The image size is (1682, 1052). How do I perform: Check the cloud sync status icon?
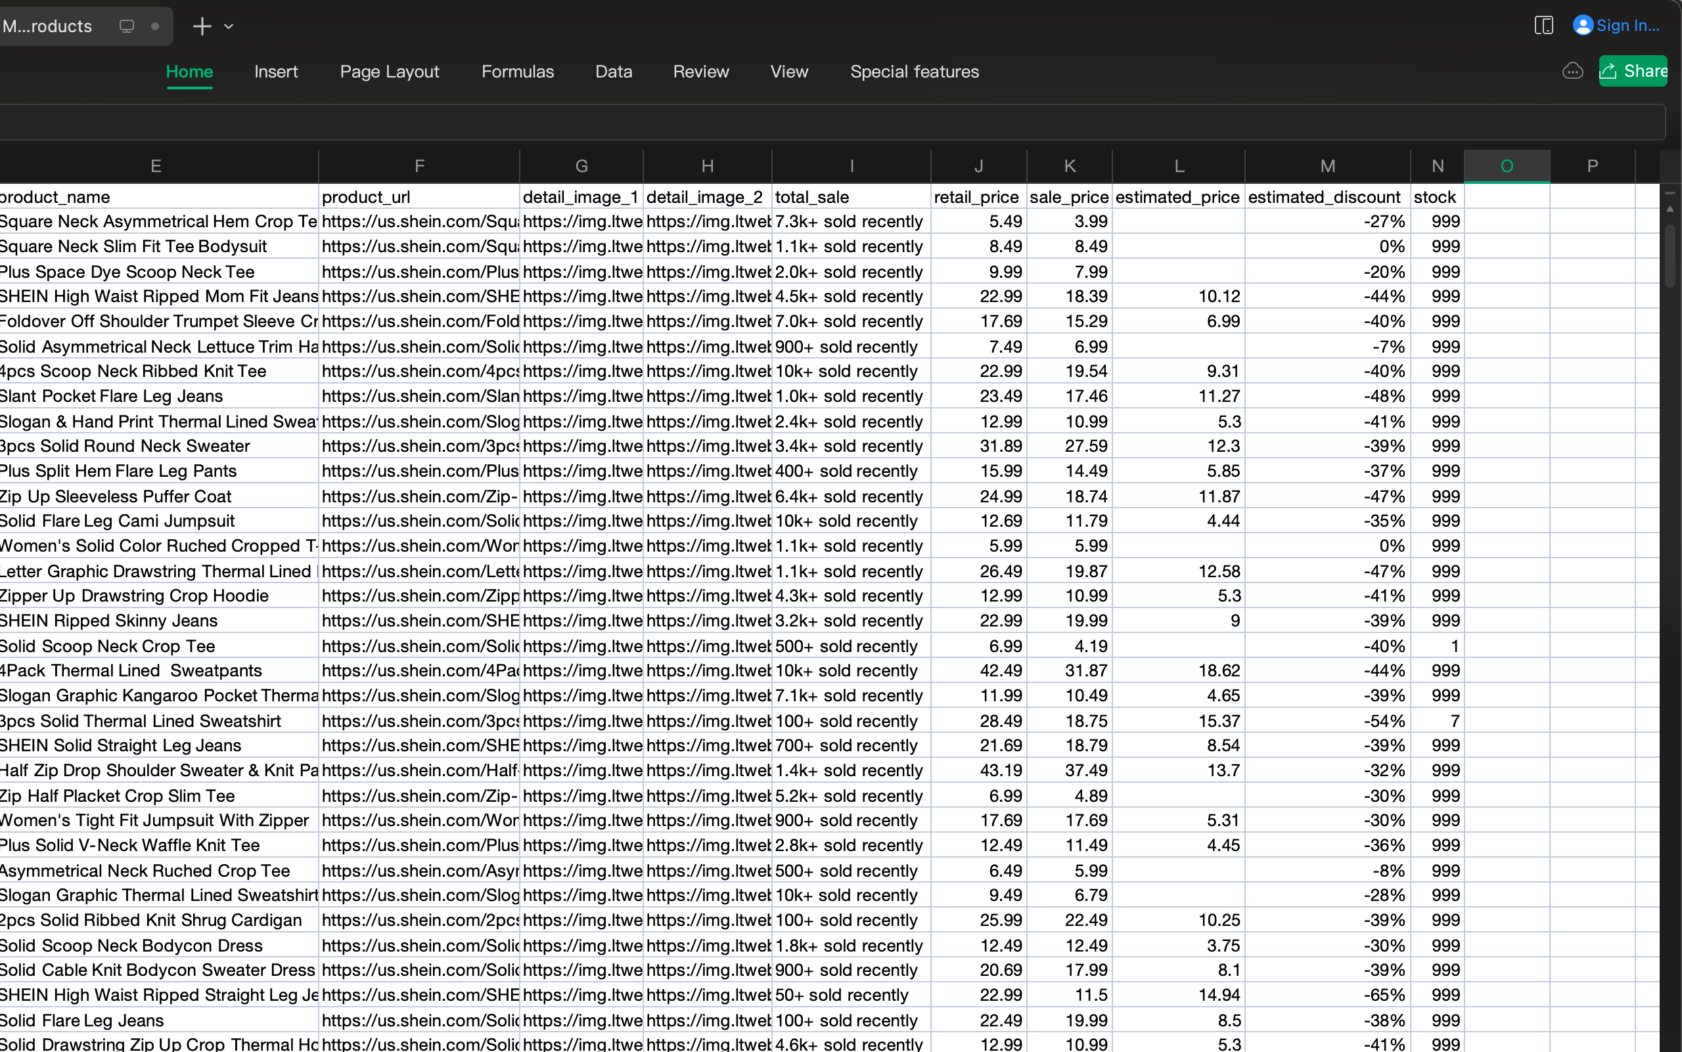(1572, 70)
